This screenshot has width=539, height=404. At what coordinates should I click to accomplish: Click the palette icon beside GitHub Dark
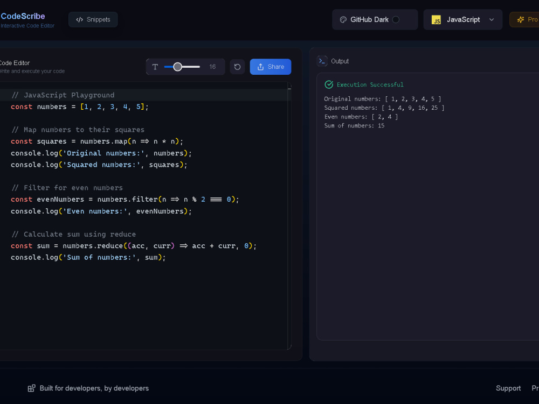[x=343, y=19]
